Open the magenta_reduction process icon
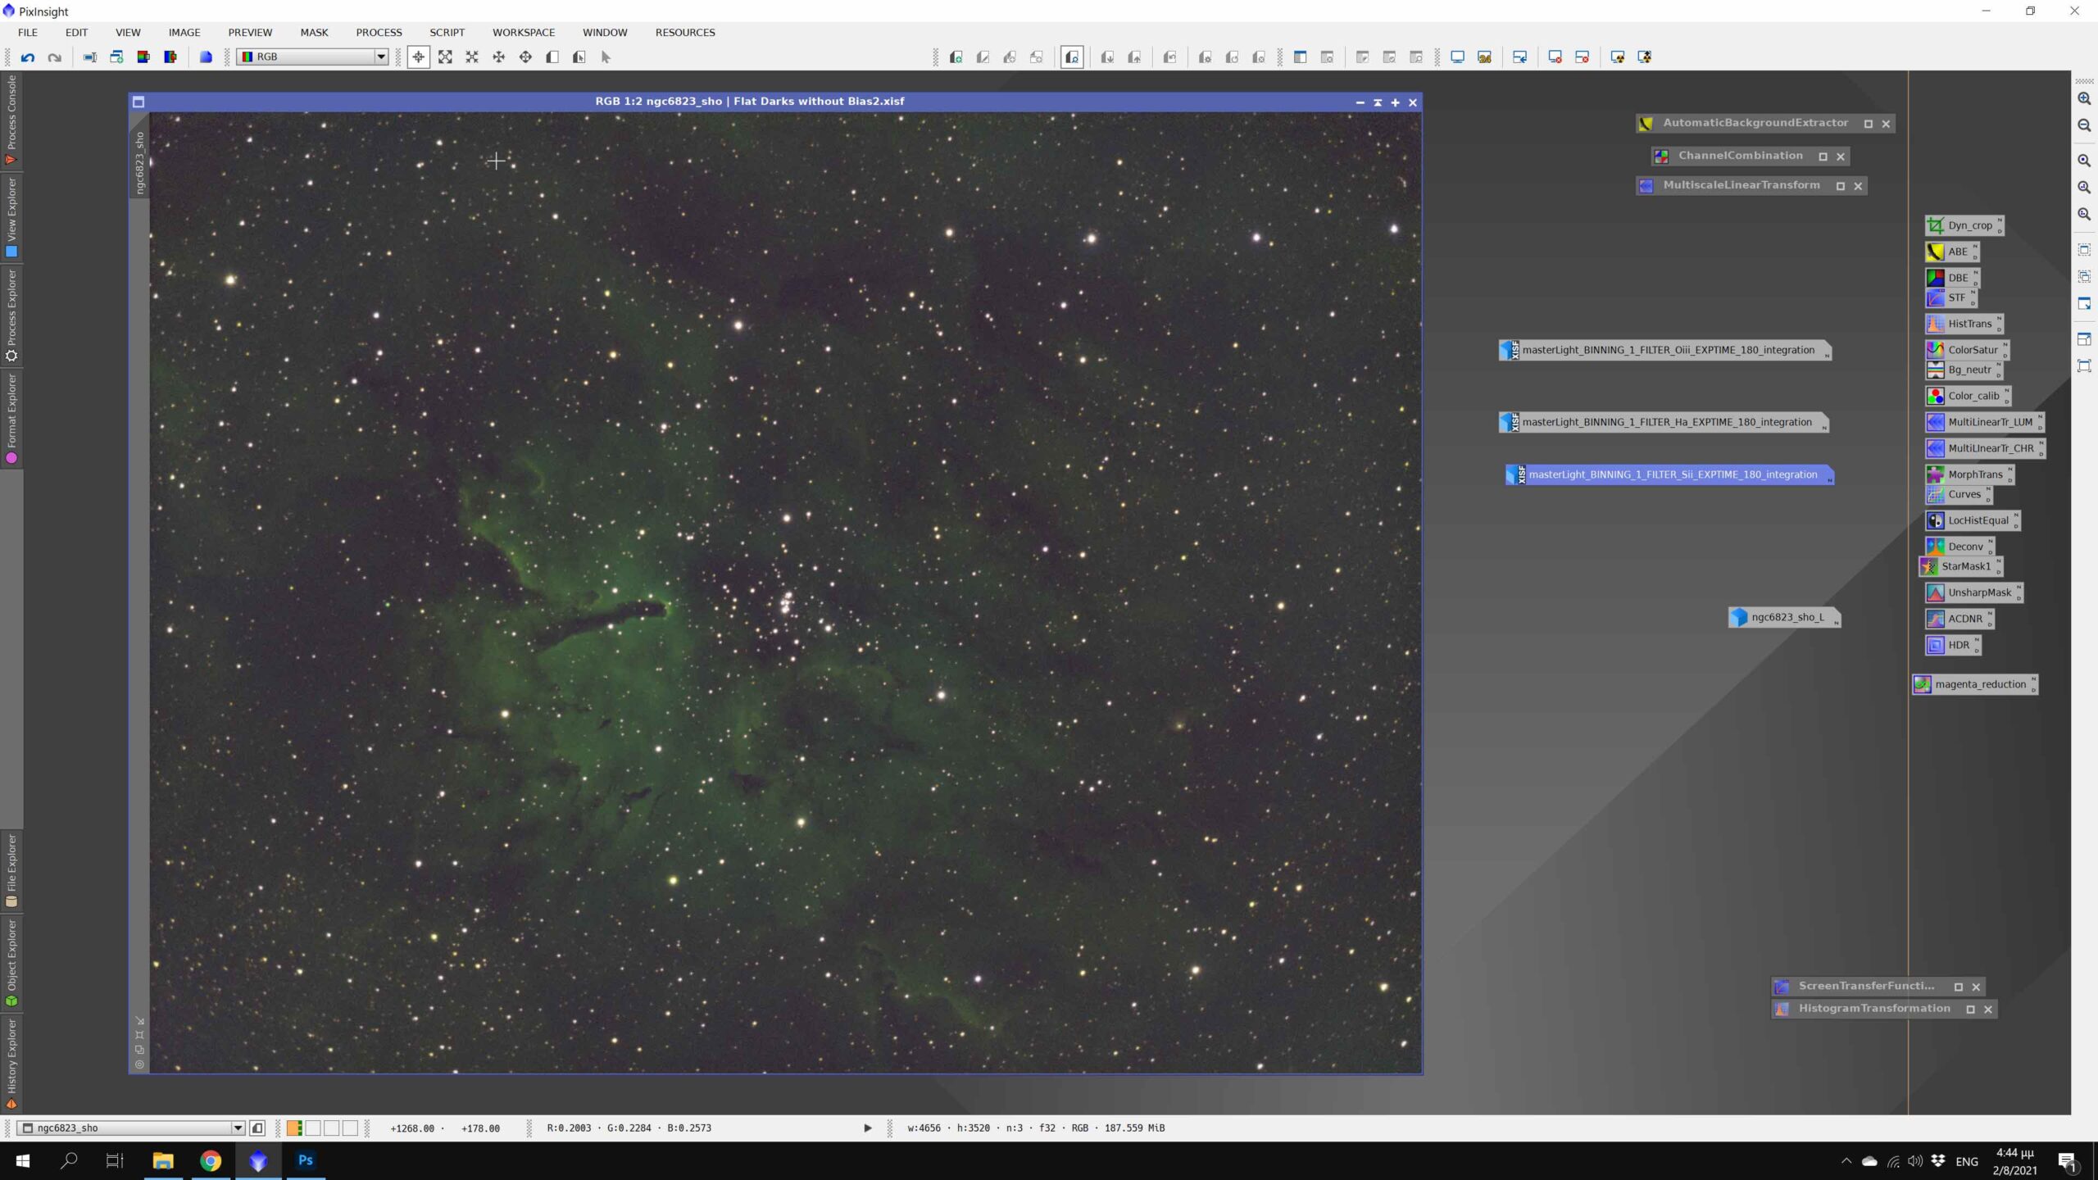This screenshot has width=2098, height=1180. coord(1975,684)
